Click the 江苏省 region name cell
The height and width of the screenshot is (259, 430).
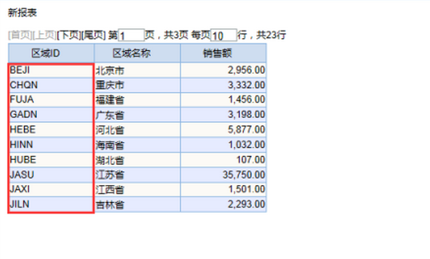point(137,175)
